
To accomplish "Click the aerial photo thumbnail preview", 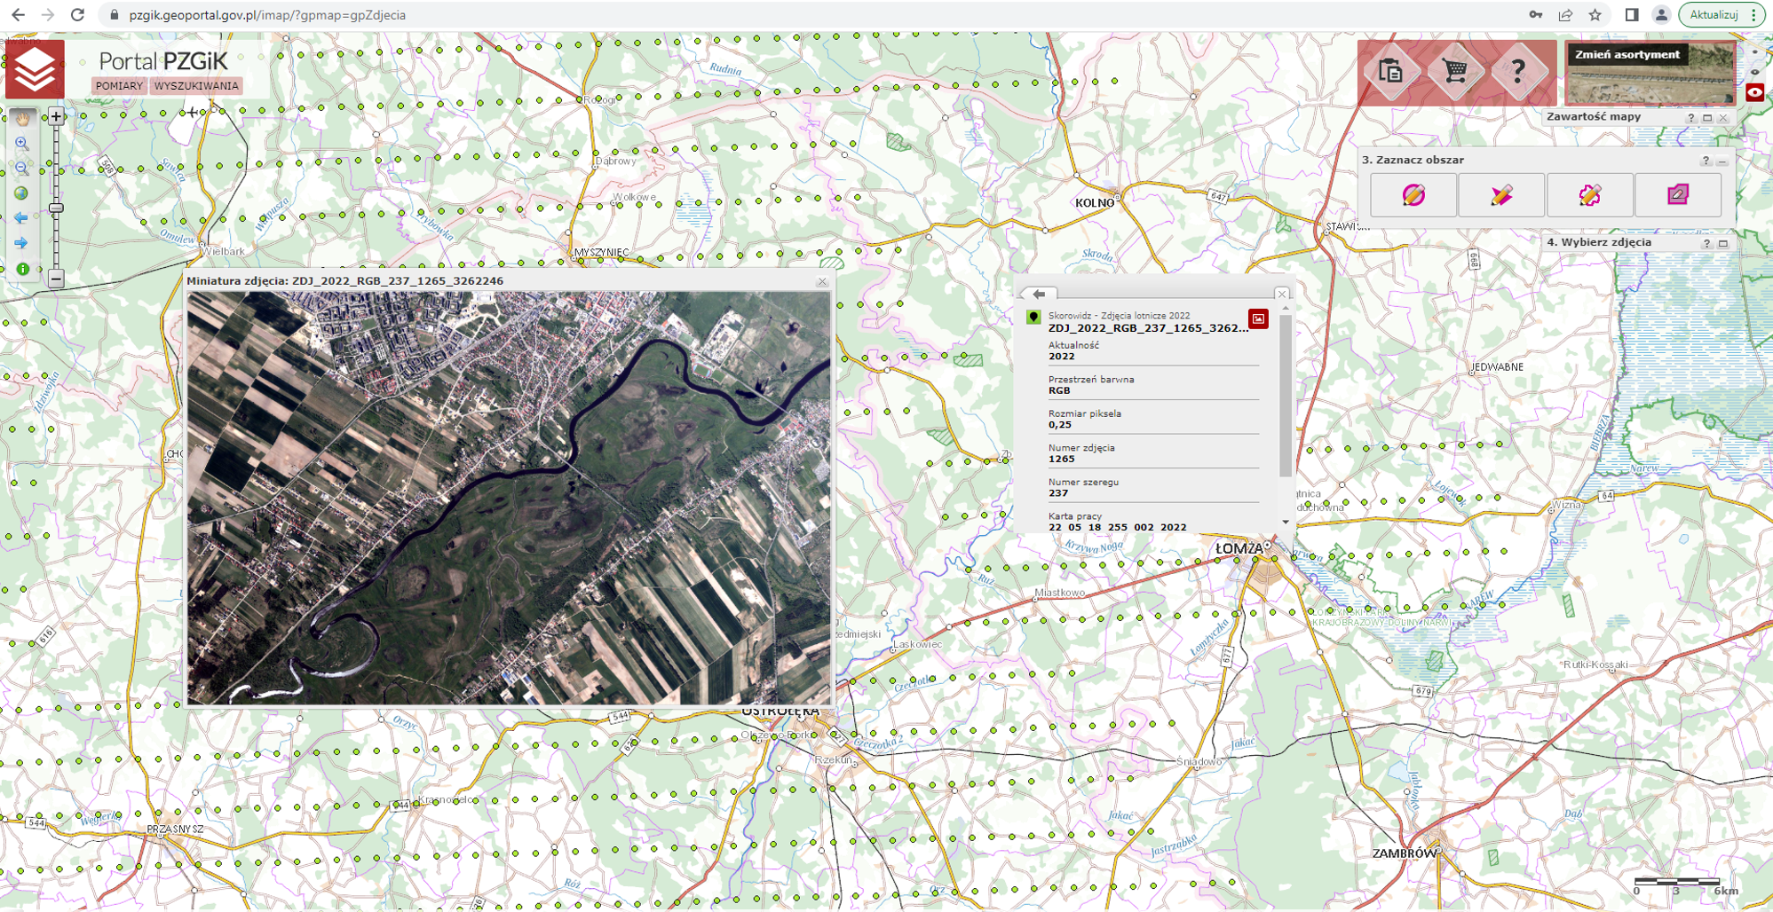I will pyautogui.click(x=508, y=497).
